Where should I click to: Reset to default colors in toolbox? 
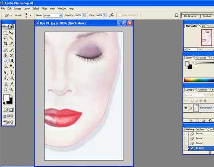click(x=4, y=103)
